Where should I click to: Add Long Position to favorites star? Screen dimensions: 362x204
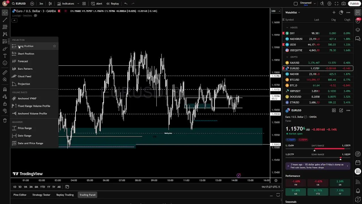pos(55,46)
